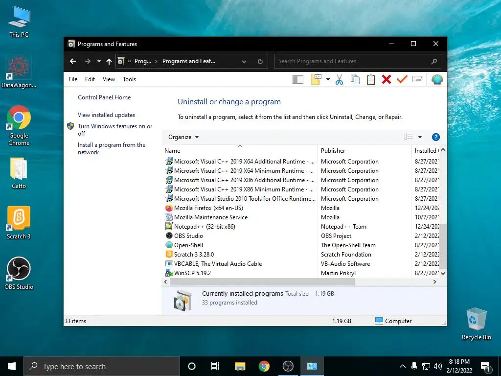Screen dimensions: 501x376
Task: Click the Paste clipboard toolbar icon
Action: point(371,79)
